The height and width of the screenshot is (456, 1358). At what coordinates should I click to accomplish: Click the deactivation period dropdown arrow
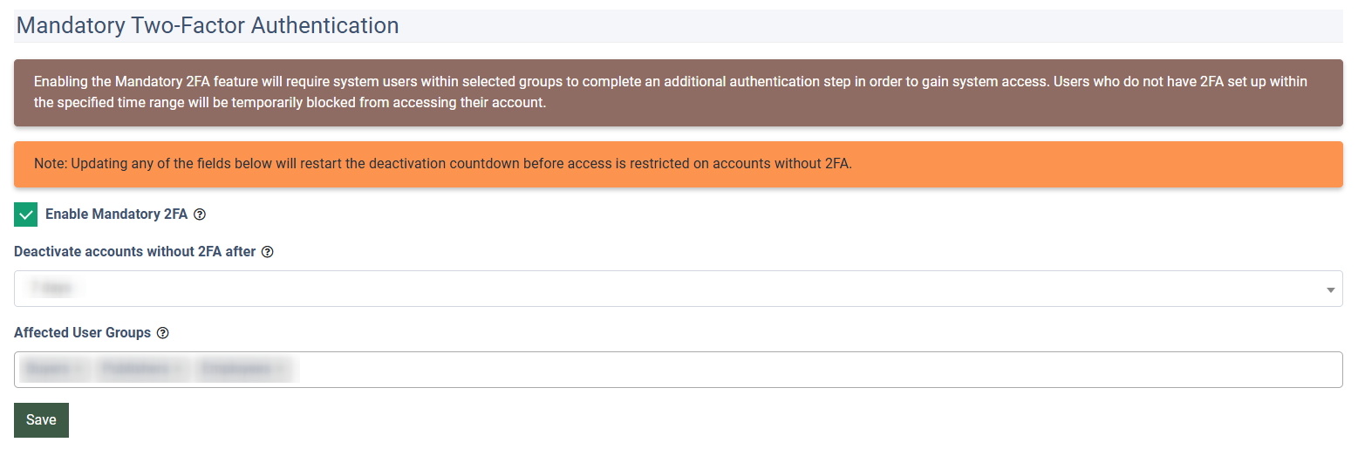1331,289
